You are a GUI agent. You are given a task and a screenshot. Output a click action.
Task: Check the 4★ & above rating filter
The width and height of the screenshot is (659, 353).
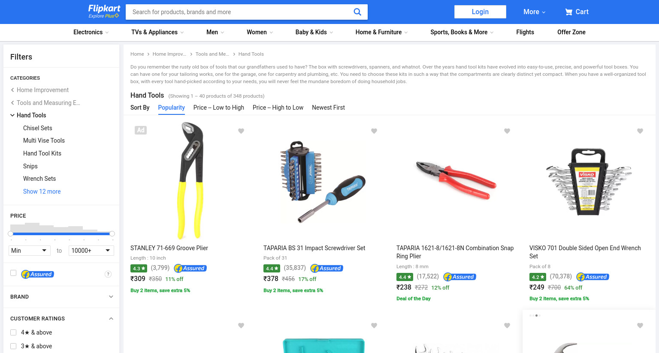pyautogui.click(x=13, y=332)
